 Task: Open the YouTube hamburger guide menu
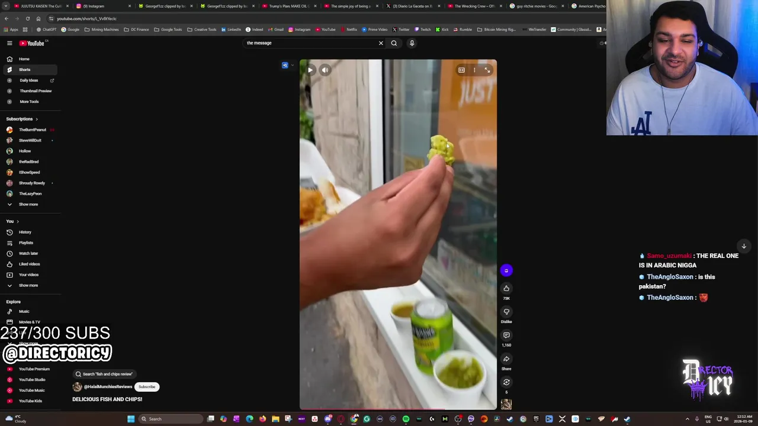9,43
